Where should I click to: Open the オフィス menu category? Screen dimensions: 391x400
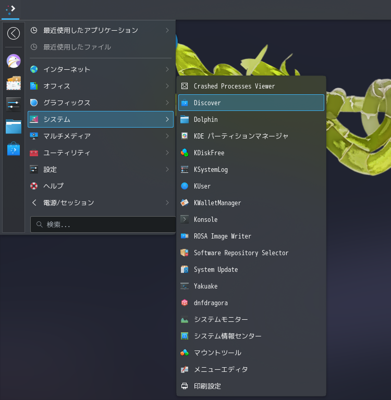pos(101,86)
